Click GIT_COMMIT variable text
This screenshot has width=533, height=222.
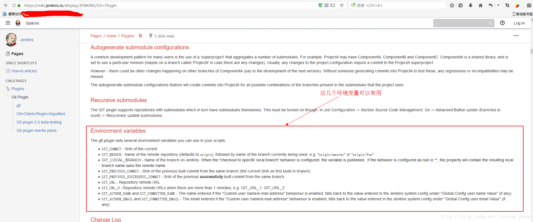point(111,149)
